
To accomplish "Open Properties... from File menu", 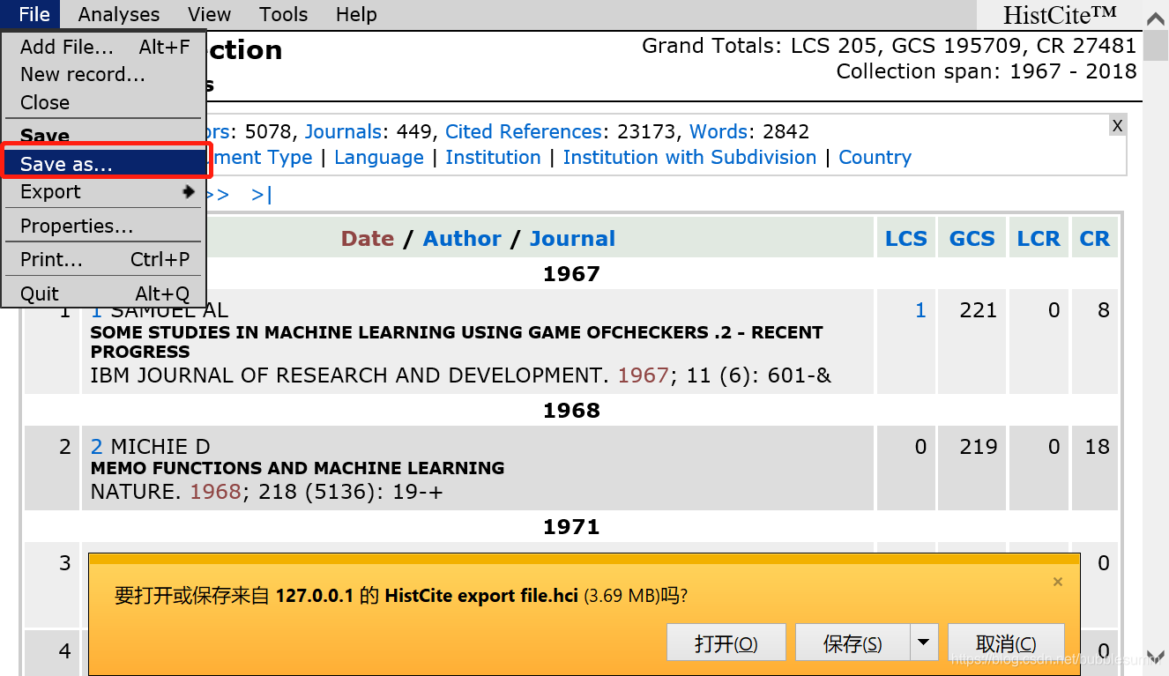I will click(x=104, y=226).
